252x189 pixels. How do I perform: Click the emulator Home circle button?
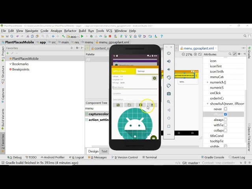pyautogui.click(x=169, y=118)
